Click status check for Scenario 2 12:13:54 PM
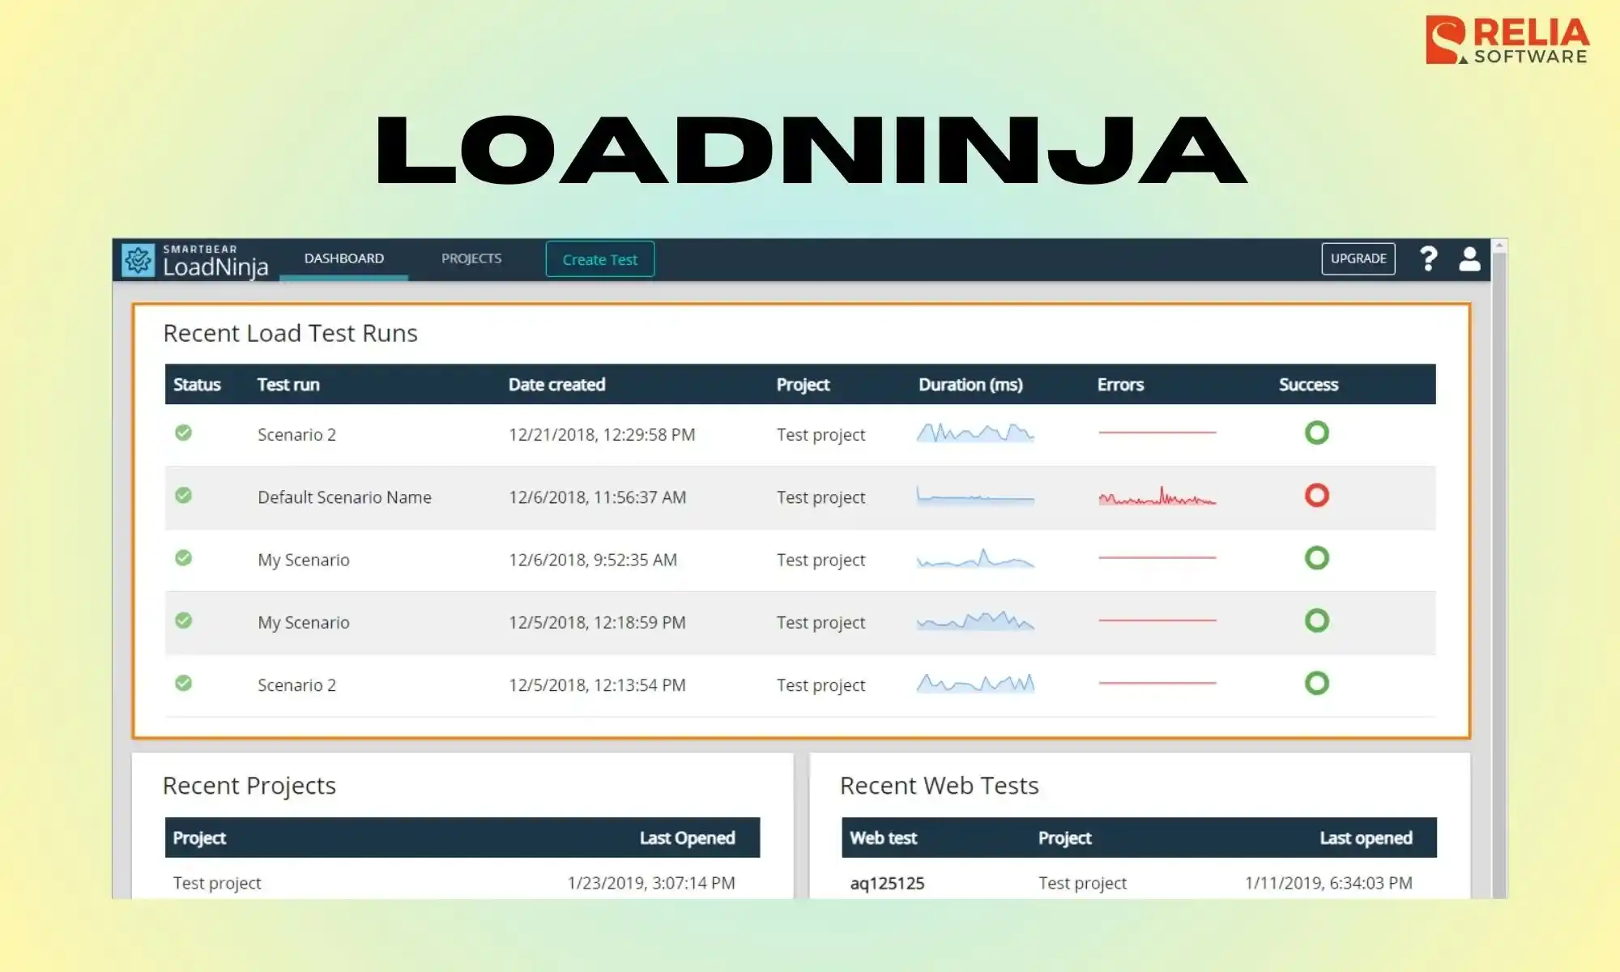Viewport: 1620px width, 972px height. 184,683
